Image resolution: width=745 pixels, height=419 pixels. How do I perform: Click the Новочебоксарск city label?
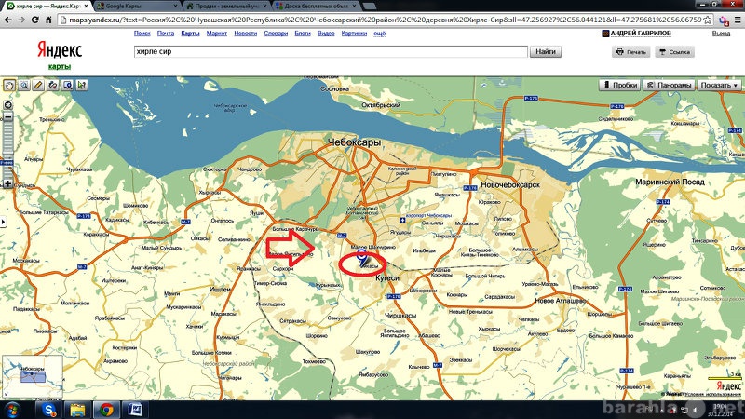pyautogui.click(x=509, y=184)
